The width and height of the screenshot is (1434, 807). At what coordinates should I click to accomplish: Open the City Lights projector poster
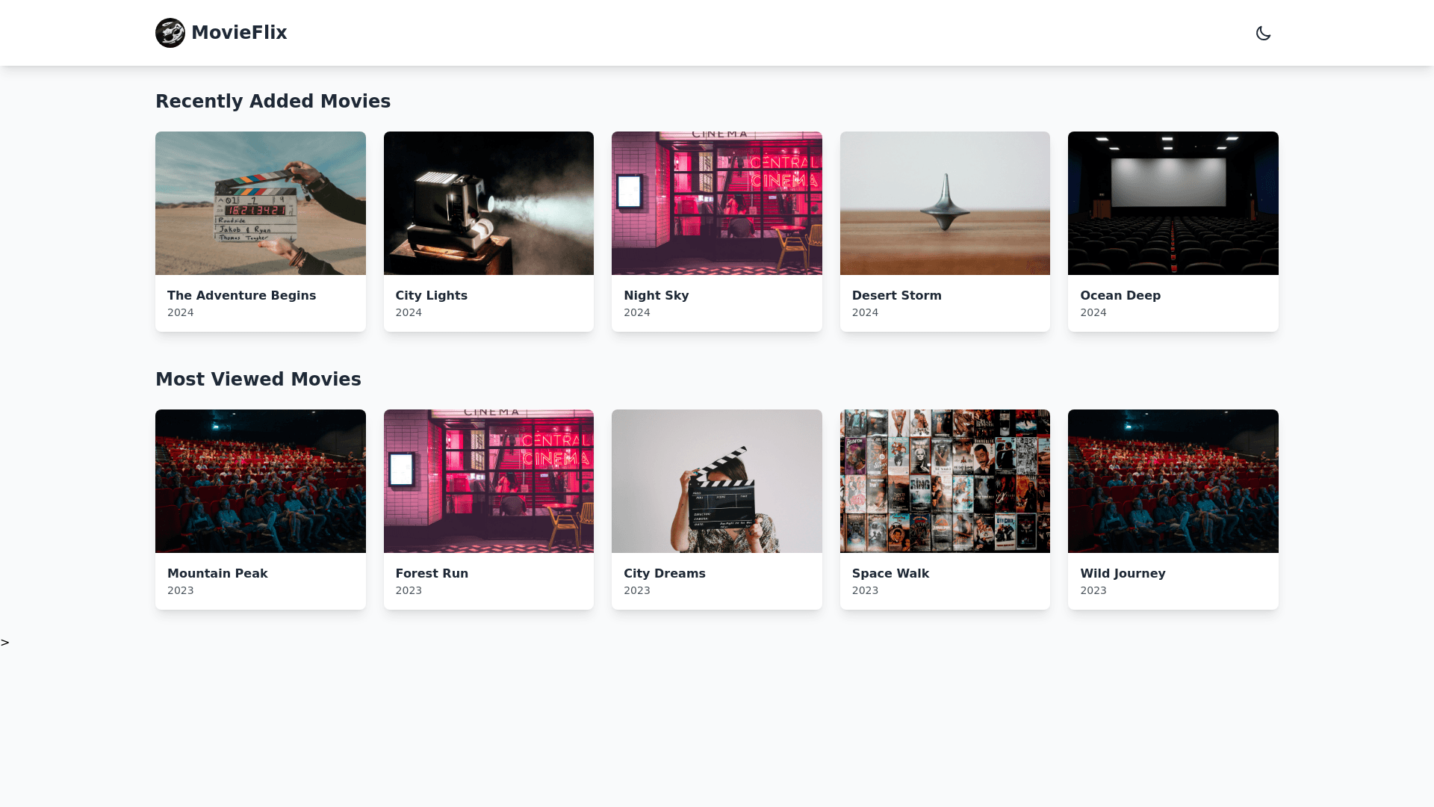[488, 203]
